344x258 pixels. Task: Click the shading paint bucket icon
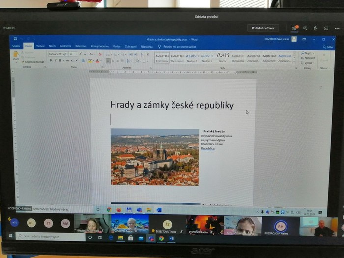pyautogui.click(x=137, y=61)
